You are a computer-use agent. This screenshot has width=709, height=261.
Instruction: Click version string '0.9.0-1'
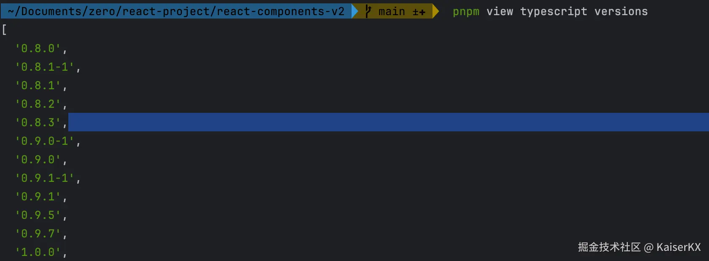[45, 141]
